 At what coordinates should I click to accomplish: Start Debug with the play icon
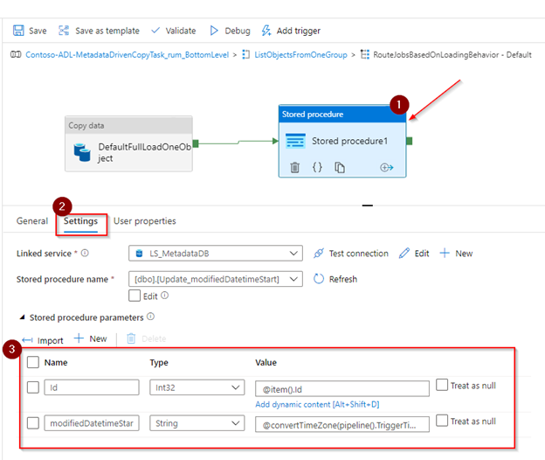[x=214, y=31]
